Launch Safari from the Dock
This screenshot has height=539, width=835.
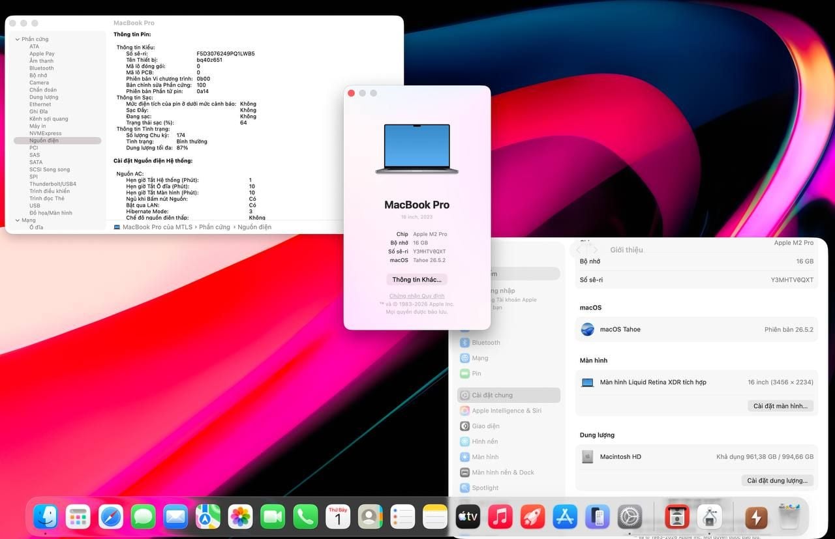click(x=111, y=517)
